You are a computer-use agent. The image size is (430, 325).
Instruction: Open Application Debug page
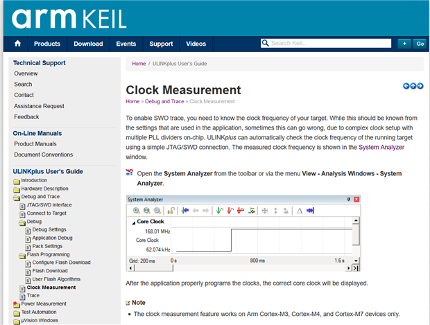(53, 238)
